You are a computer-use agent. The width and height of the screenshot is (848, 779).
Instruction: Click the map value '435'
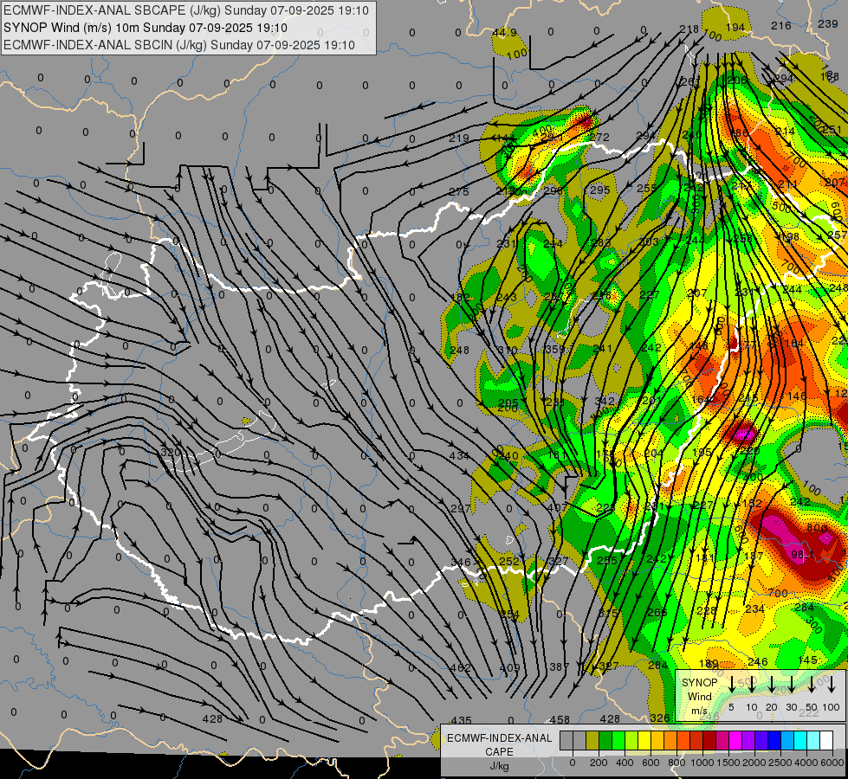[x=462, y=721]
